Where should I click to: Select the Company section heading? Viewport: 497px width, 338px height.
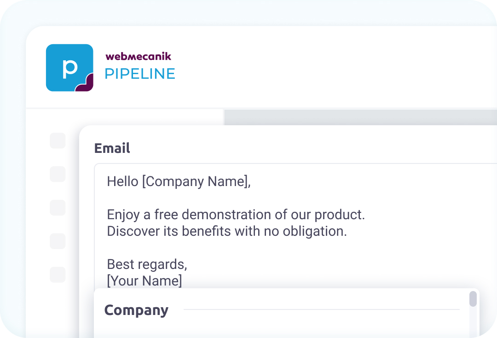click(x=136, y=310)
